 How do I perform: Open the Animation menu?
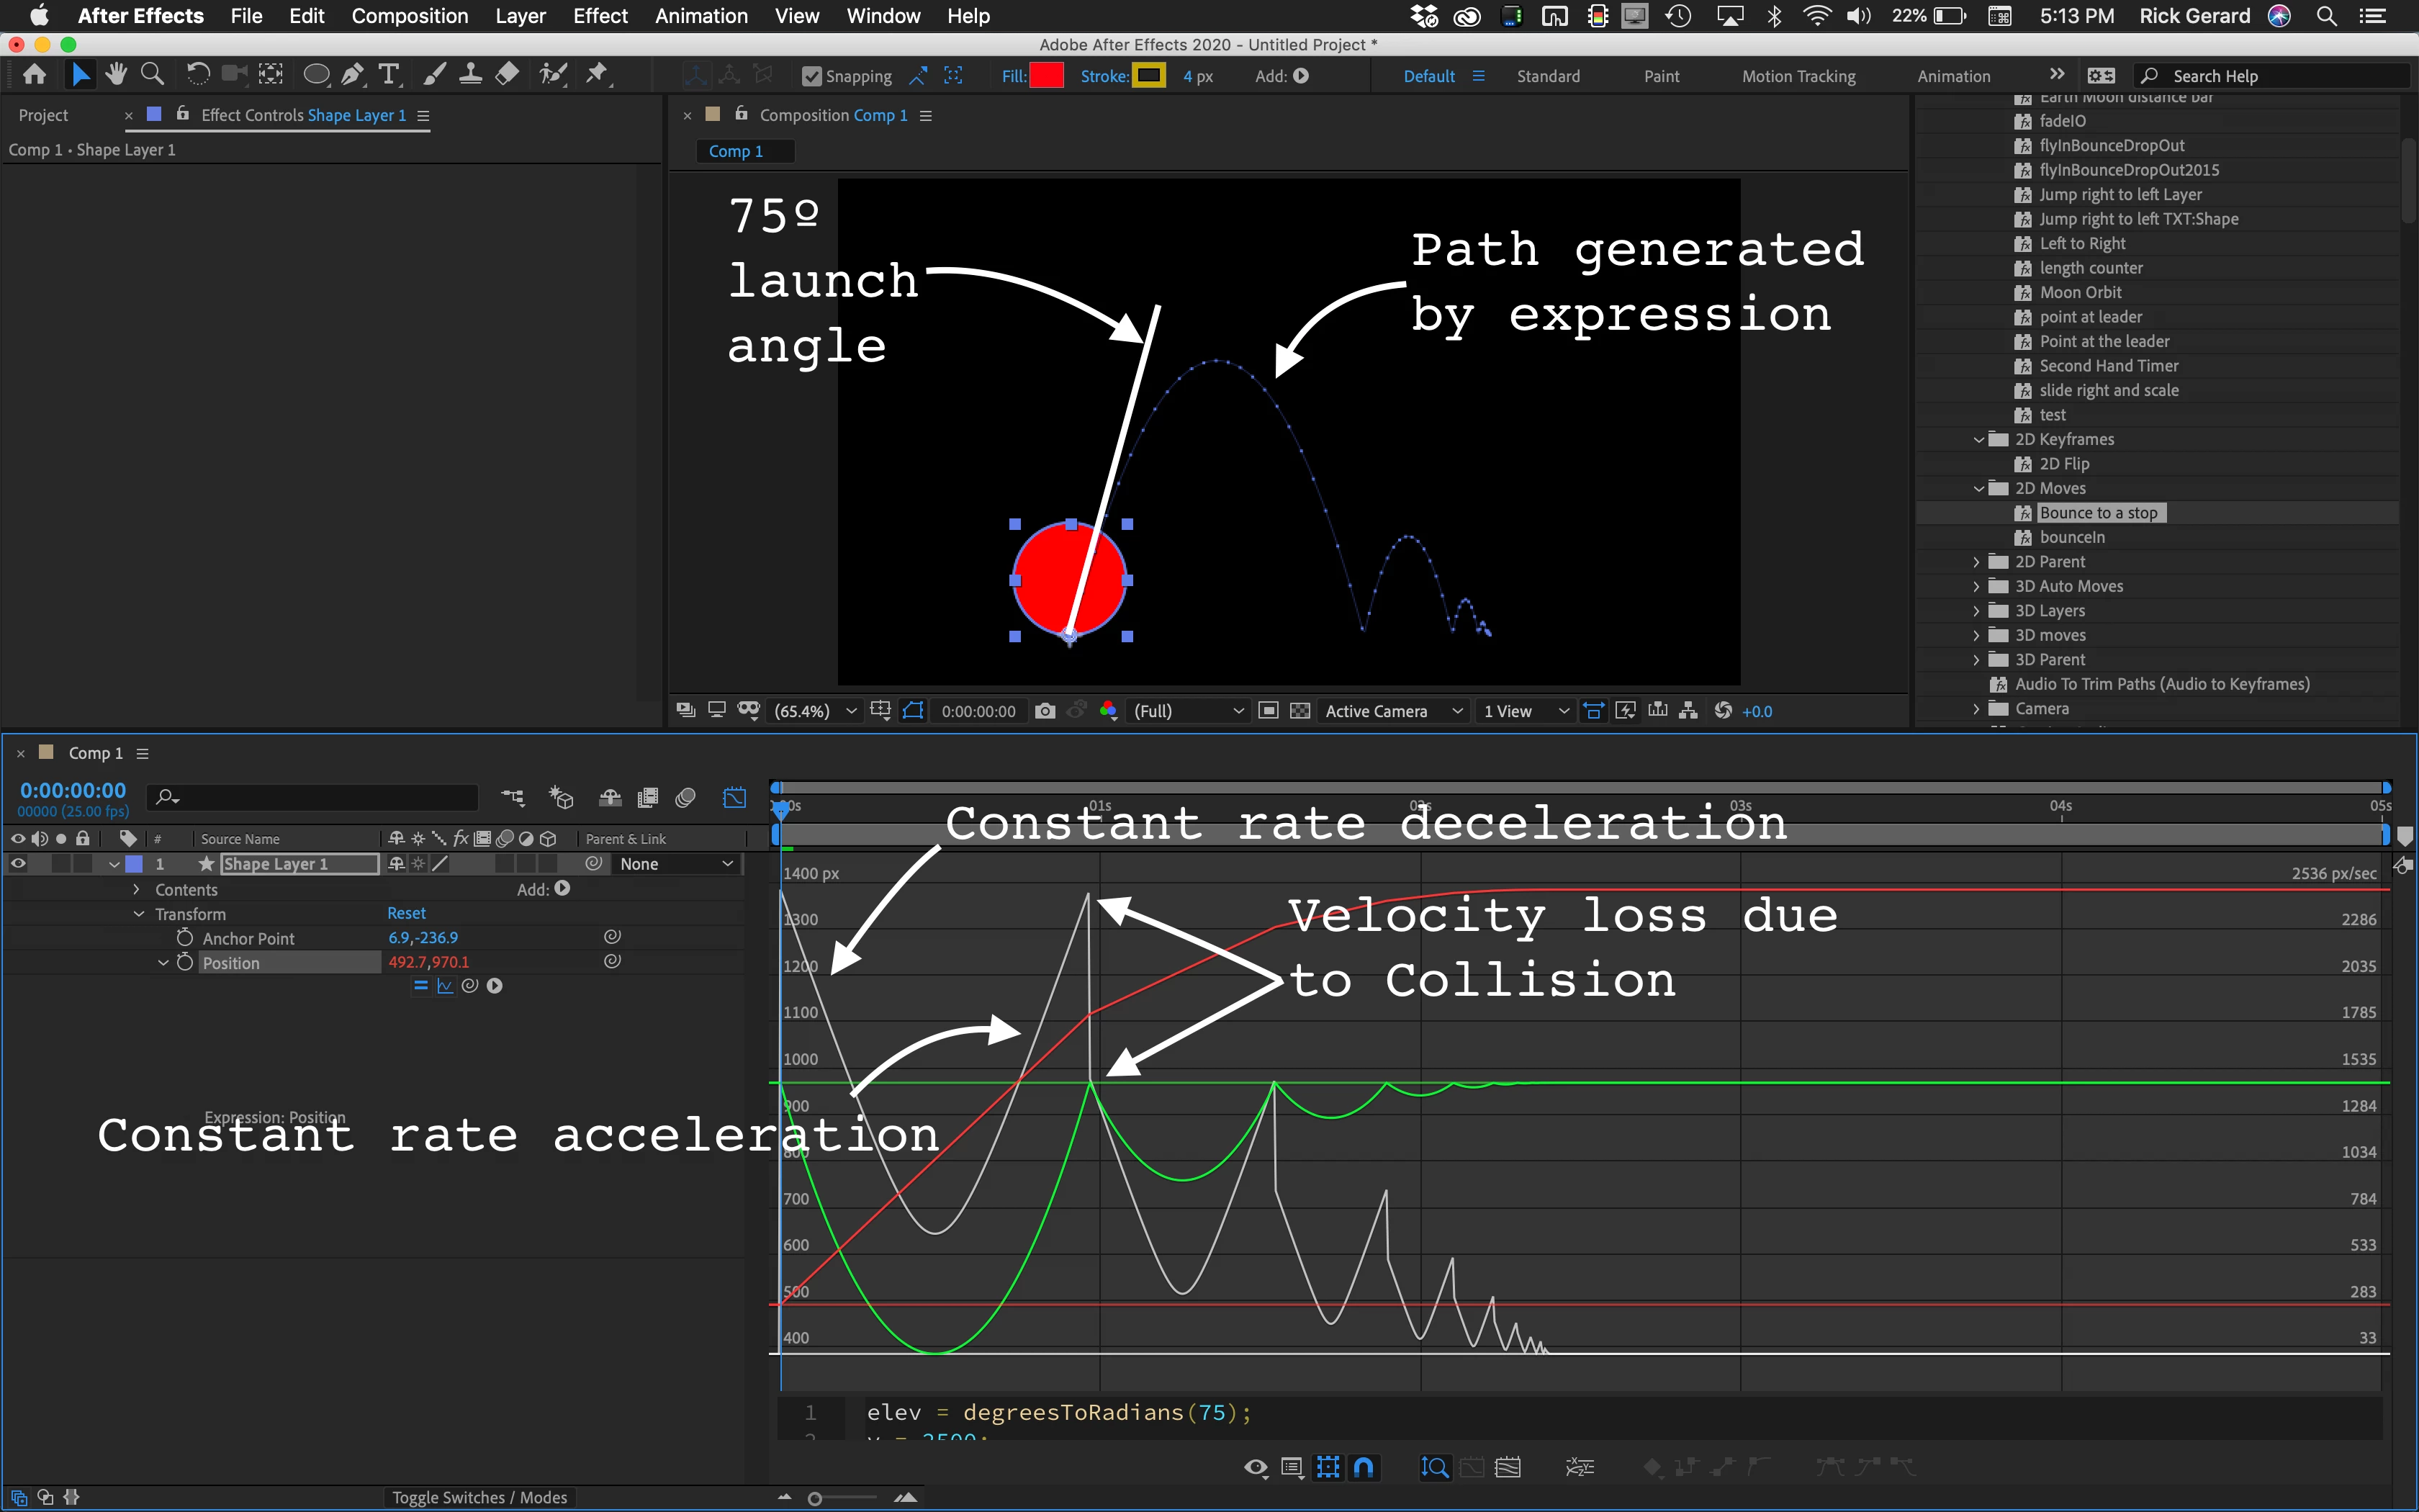tap(701, 16)
